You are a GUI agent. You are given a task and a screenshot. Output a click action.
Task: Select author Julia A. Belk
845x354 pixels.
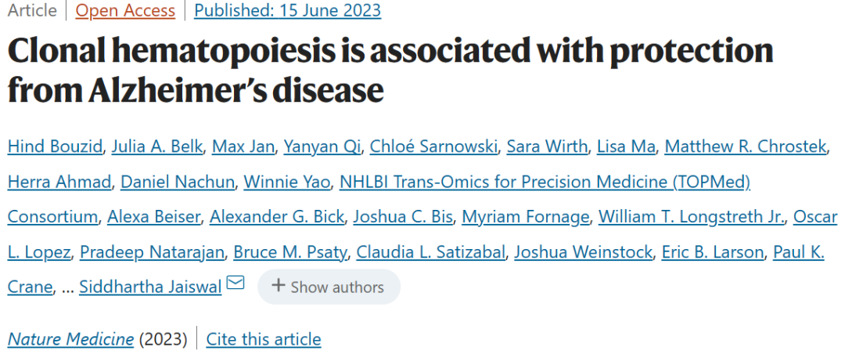pyautogui.click(x=156, y=146)
